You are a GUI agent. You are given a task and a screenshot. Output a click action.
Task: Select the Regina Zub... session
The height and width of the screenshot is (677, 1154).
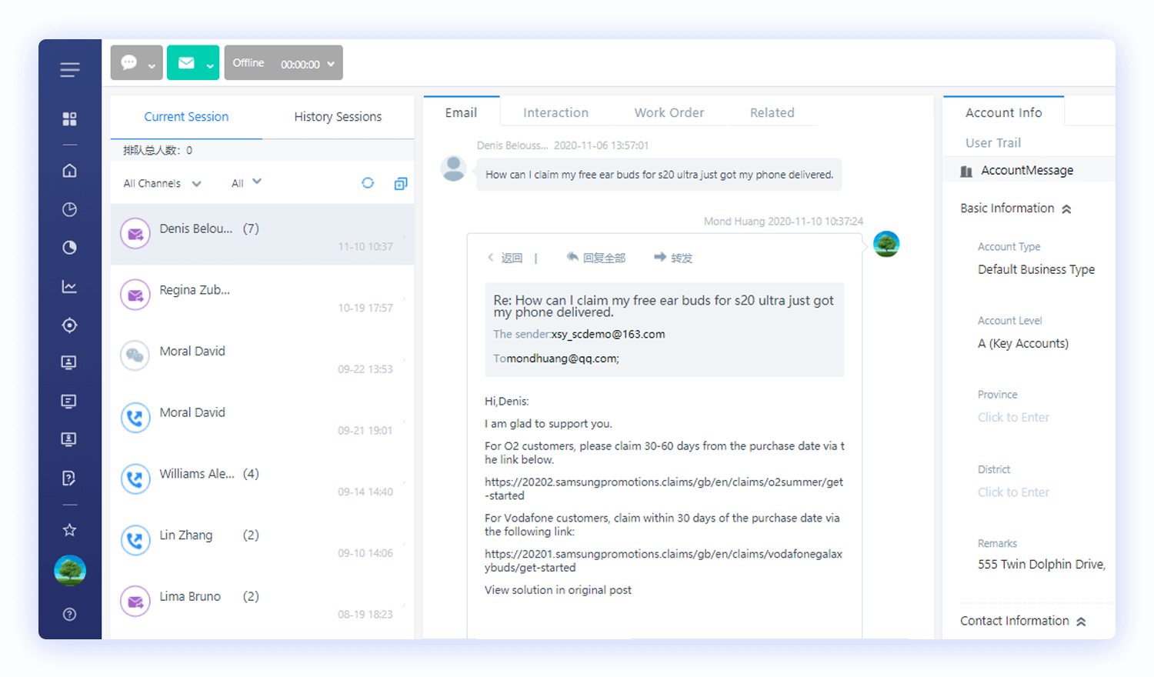tap(262, 296)
